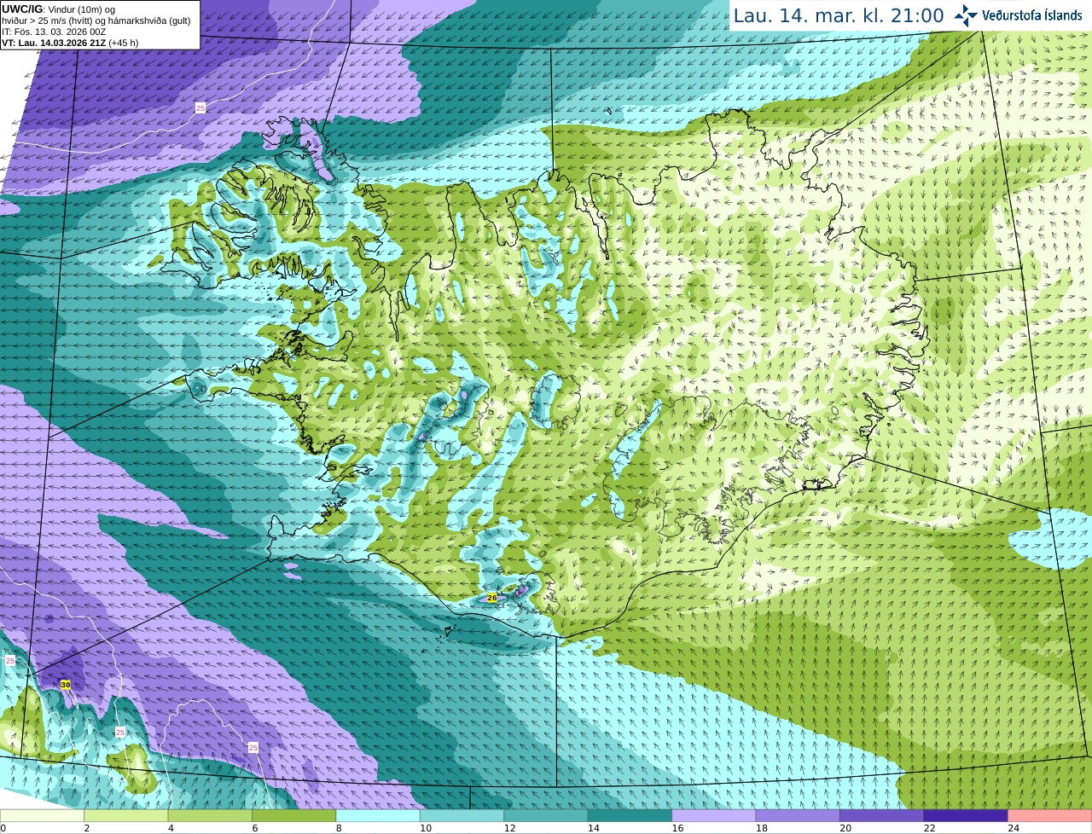Click the scale tick label 10
Screen dimensions: 1092x834
click(x=425, y=828)
